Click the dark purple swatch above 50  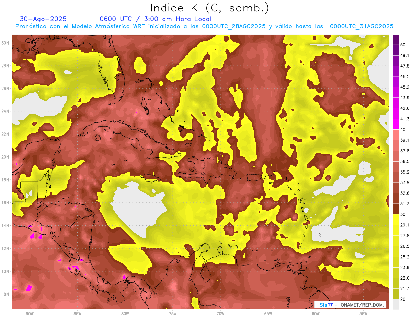tap(396, 40)
